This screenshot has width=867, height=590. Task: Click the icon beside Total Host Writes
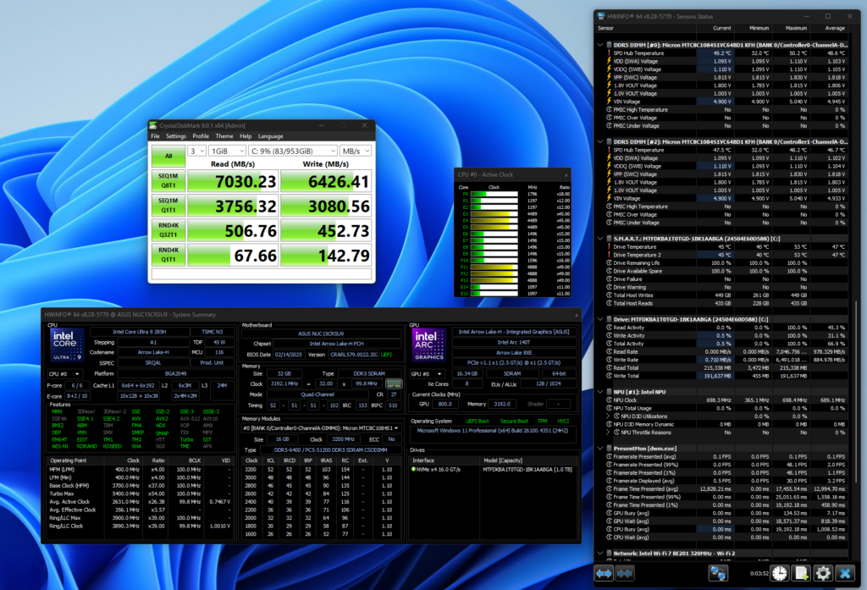click(610, 295)
